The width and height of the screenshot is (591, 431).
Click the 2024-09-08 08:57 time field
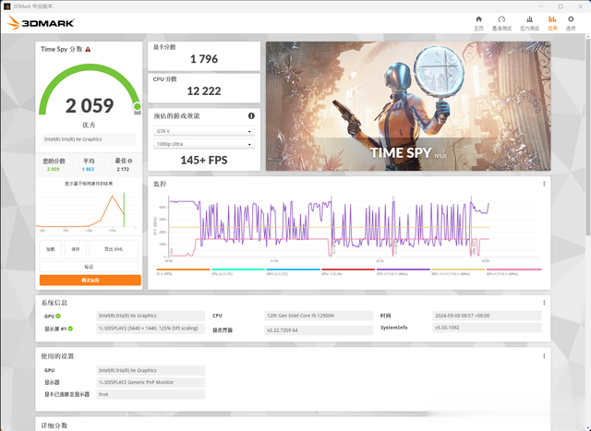point(487,316)
